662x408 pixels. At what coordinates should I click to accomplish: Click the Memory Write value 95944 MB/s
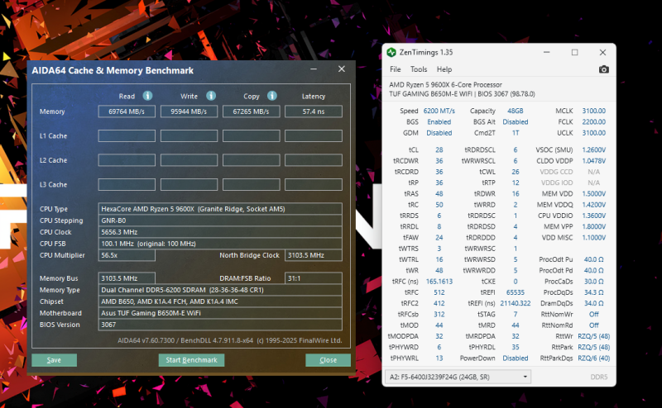pos(189,111)
